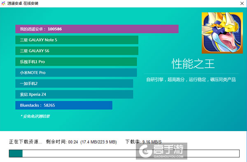Click the purple 我的逍遥安卓 100586 bar
The width and height of the screenshot is (247, 162).
[97, 29]
